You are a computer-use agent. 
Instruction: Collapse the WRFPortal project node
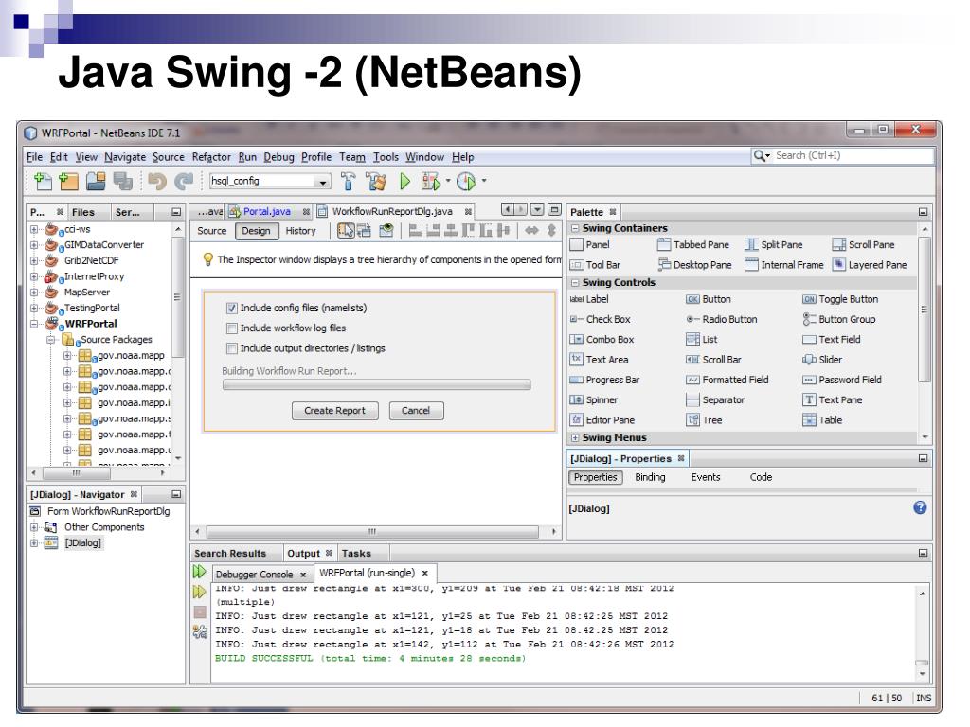tap(35, 324)
